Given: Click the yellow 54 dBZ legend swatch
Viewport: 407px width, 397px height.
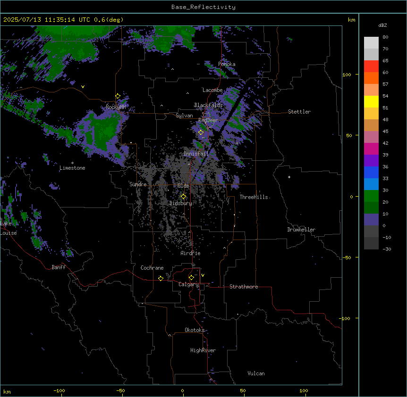Looking at the screenshot, I should pos(371,101).
